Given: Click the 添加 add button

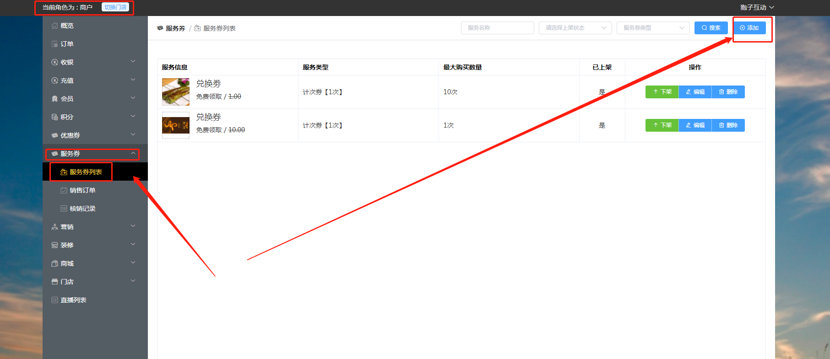Looking at the screenshot, I should 749,28.
